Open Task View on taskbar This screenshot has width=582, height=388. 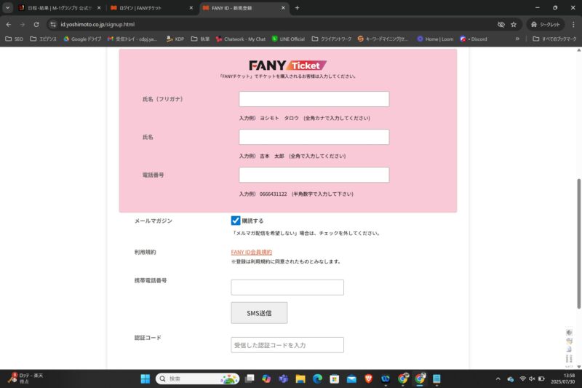tap(250, 379)
